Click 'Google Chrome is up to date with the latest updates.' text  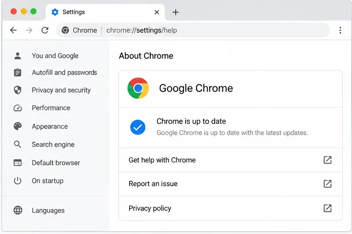point(232,133)
